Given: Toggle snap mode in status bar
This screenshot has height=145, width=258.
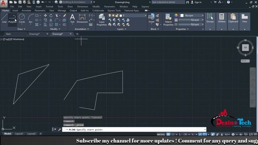Looking at the screenshot, I should (x=173, y=134).
